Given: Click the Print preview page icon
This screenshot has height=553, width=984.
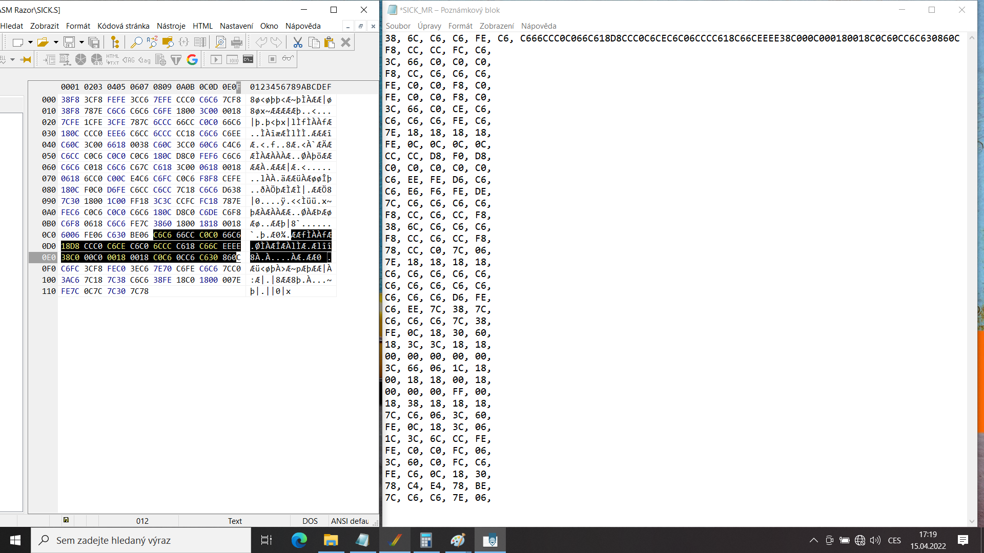Looking at the screenshot, I should pyautogui.click(x=220, y=42).
